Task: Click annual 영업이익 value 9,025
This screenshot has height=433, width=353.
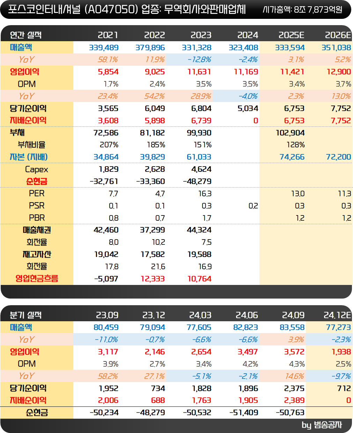Action: point(155,72)
